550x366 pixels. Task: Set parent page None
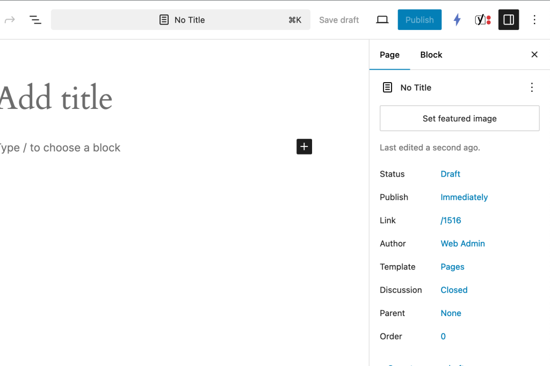[451, 313]
